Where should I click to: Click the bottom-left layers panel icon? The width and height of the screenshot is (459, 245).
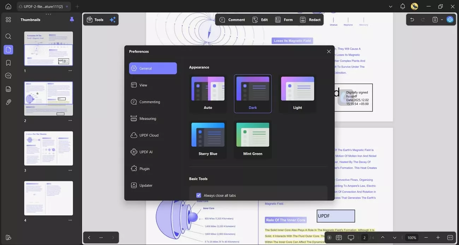coord(8,238)
